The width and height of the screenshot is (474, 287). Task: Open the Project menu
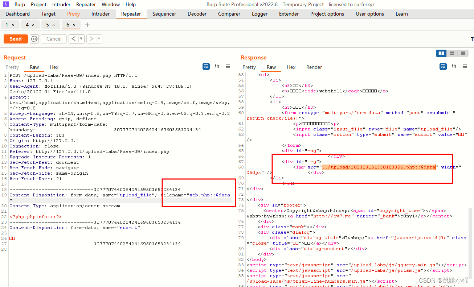click(39, 4)
